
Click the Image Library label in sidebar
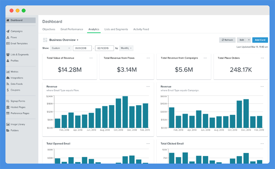[18, 124]
